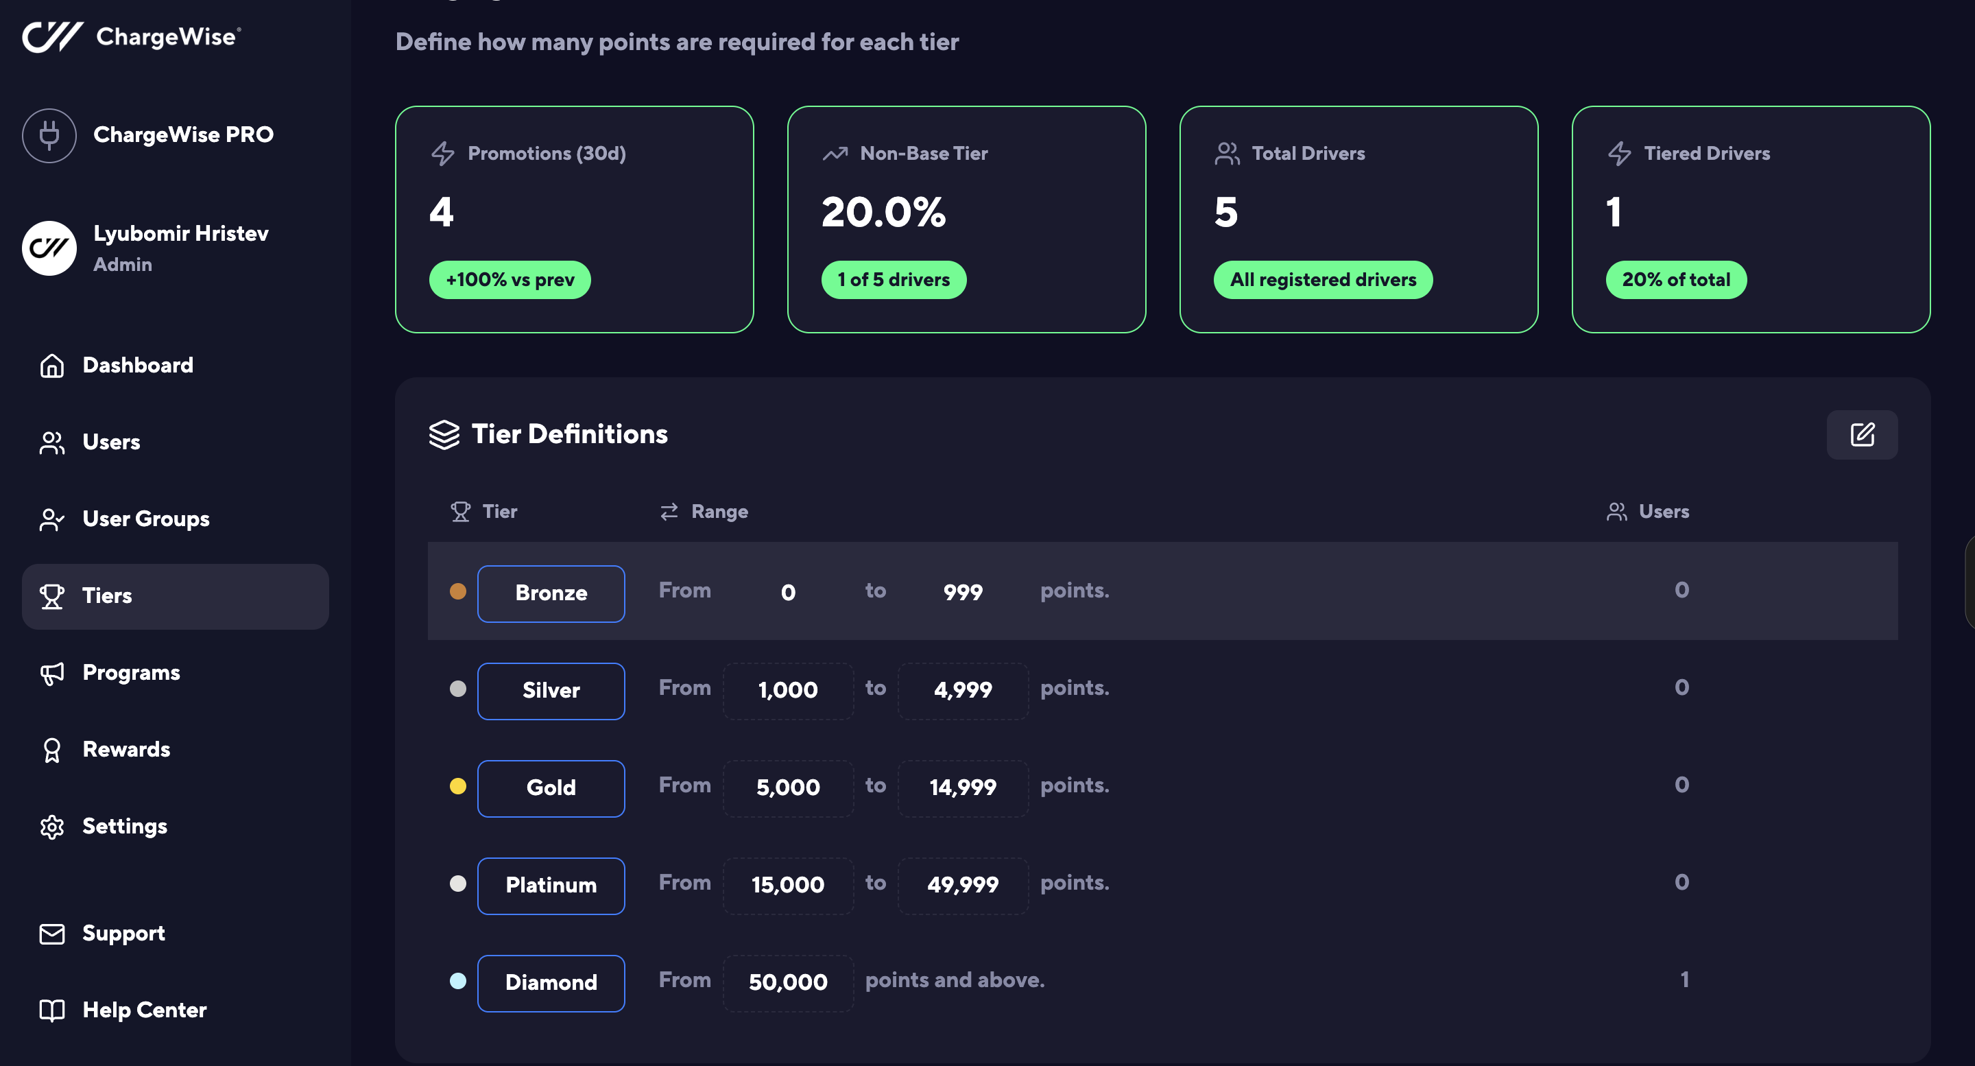The image size is (1975, 1066).
Task: Click Lyubomir Hristev's profile avatar
Action: (49, 248)
